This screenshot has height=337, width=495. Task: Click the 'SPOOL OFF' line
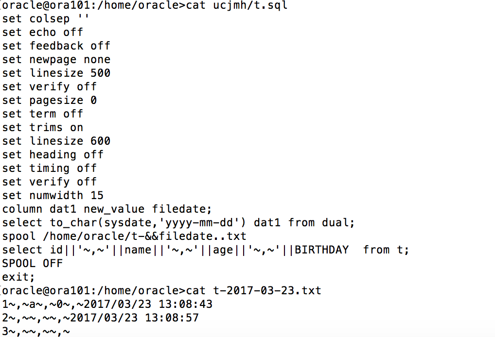(32, 263)
